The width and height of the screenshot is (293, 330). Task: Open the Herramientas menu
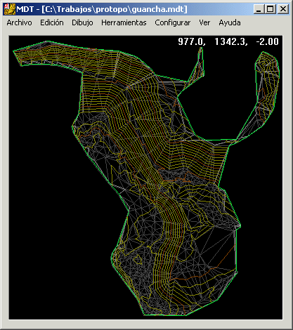124,22
